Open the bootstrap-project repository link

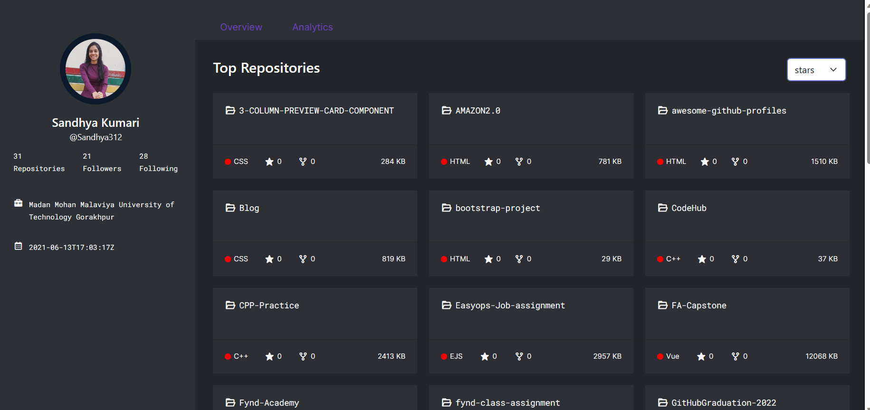coord(497,208)
